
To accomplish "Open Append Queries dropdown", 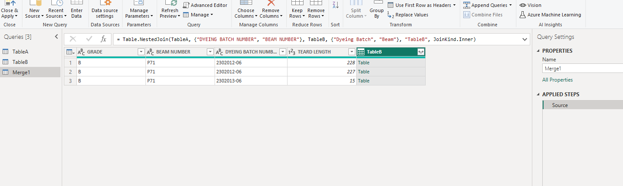I will 487,5.
